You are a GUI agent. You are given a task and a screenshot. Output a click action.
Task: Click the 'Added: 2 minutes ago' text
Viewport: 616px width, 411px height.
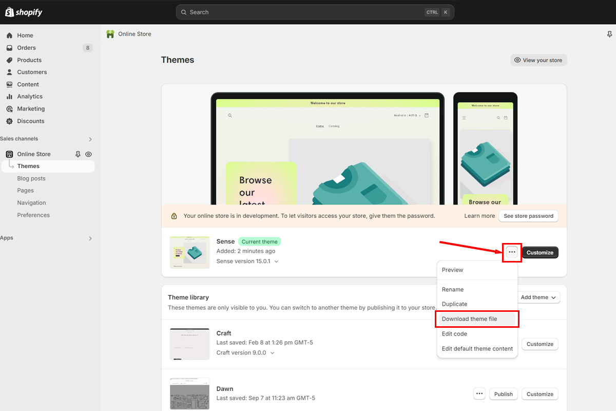point(246,251)
